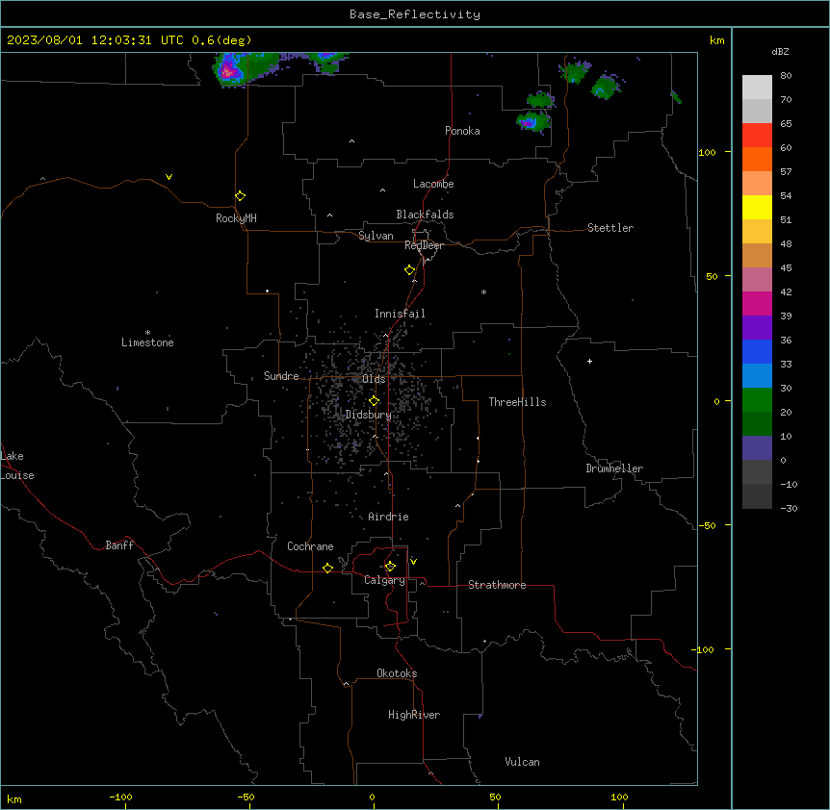Select the yellow station marker between Olds and Didsbury
Screen dimensions: 830x810
pos(374,401)
